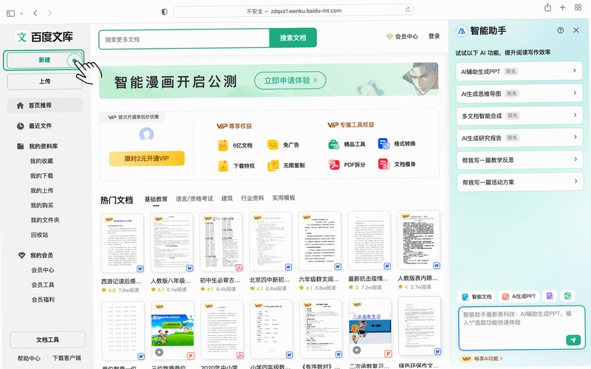
Task: Open 会员福利 in sidebar
Action: point(43,300)
